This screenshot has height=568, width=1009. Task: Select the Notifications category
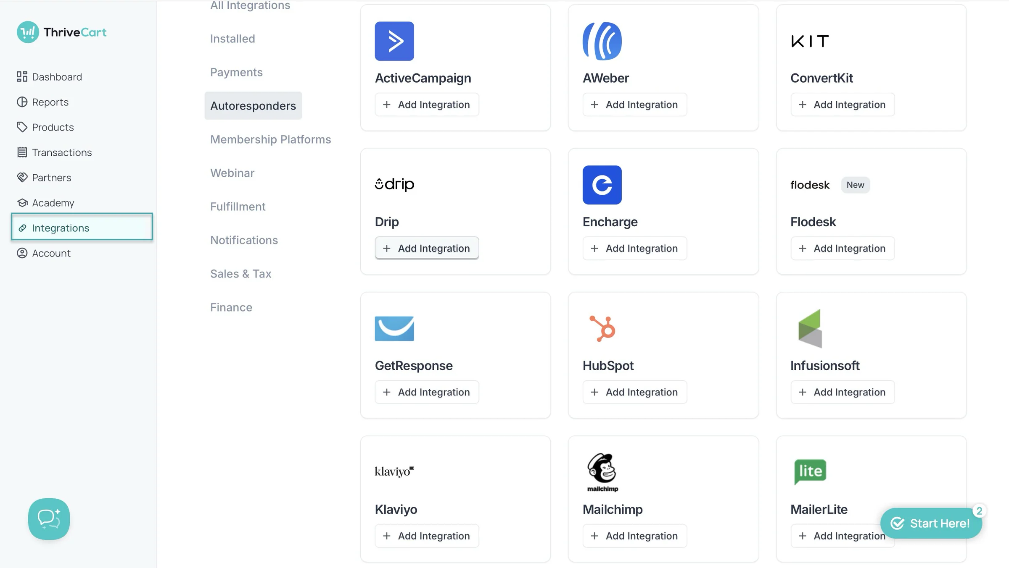[x=244, y=240]
